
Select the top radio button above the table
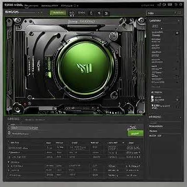point(9,128)
